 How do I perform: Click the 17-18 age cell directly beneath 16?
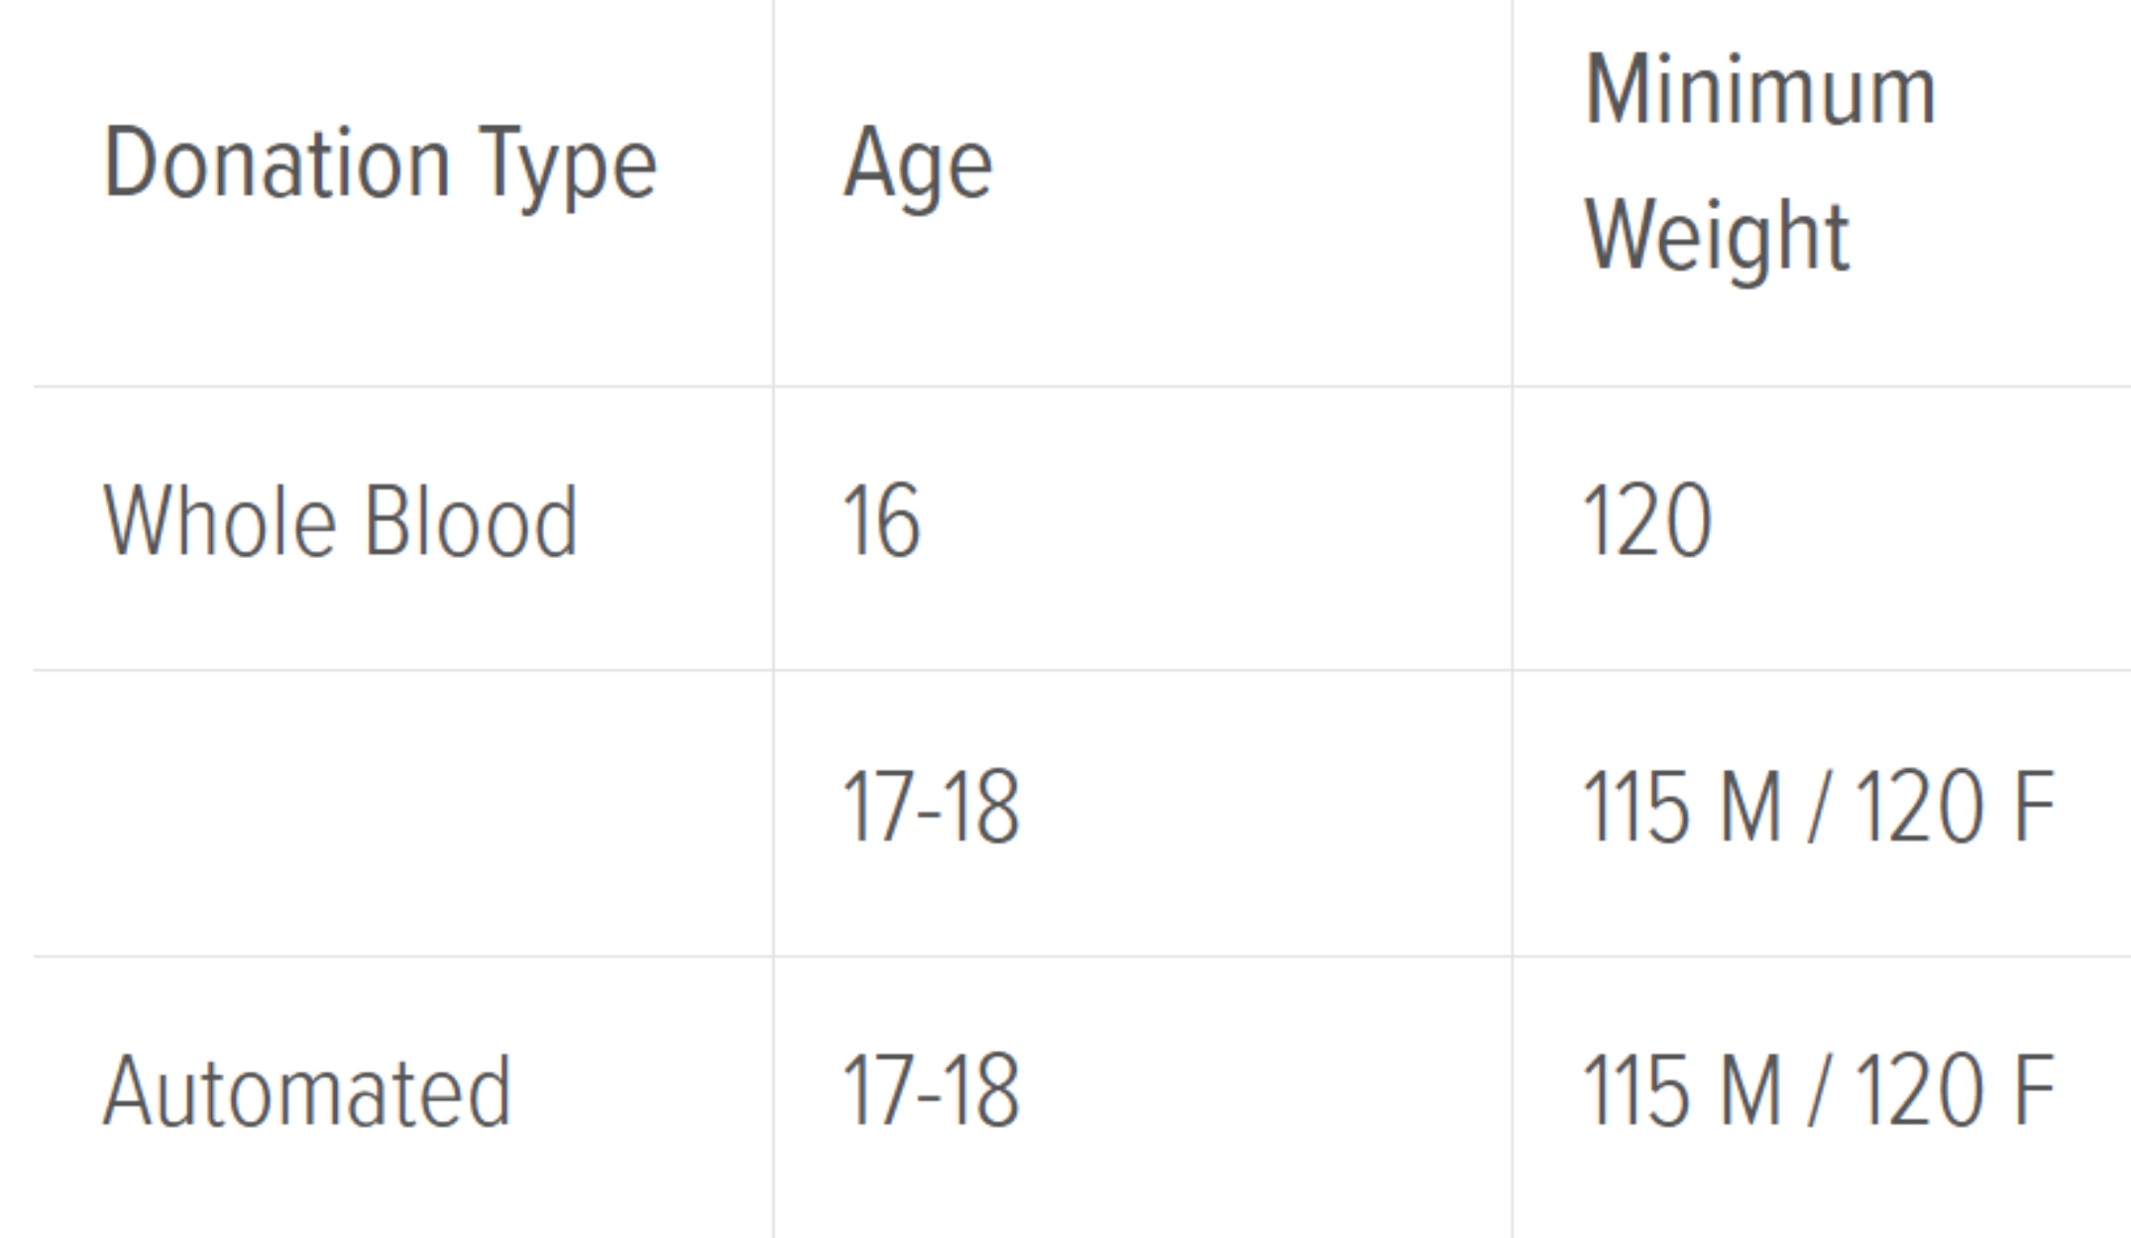931,807
